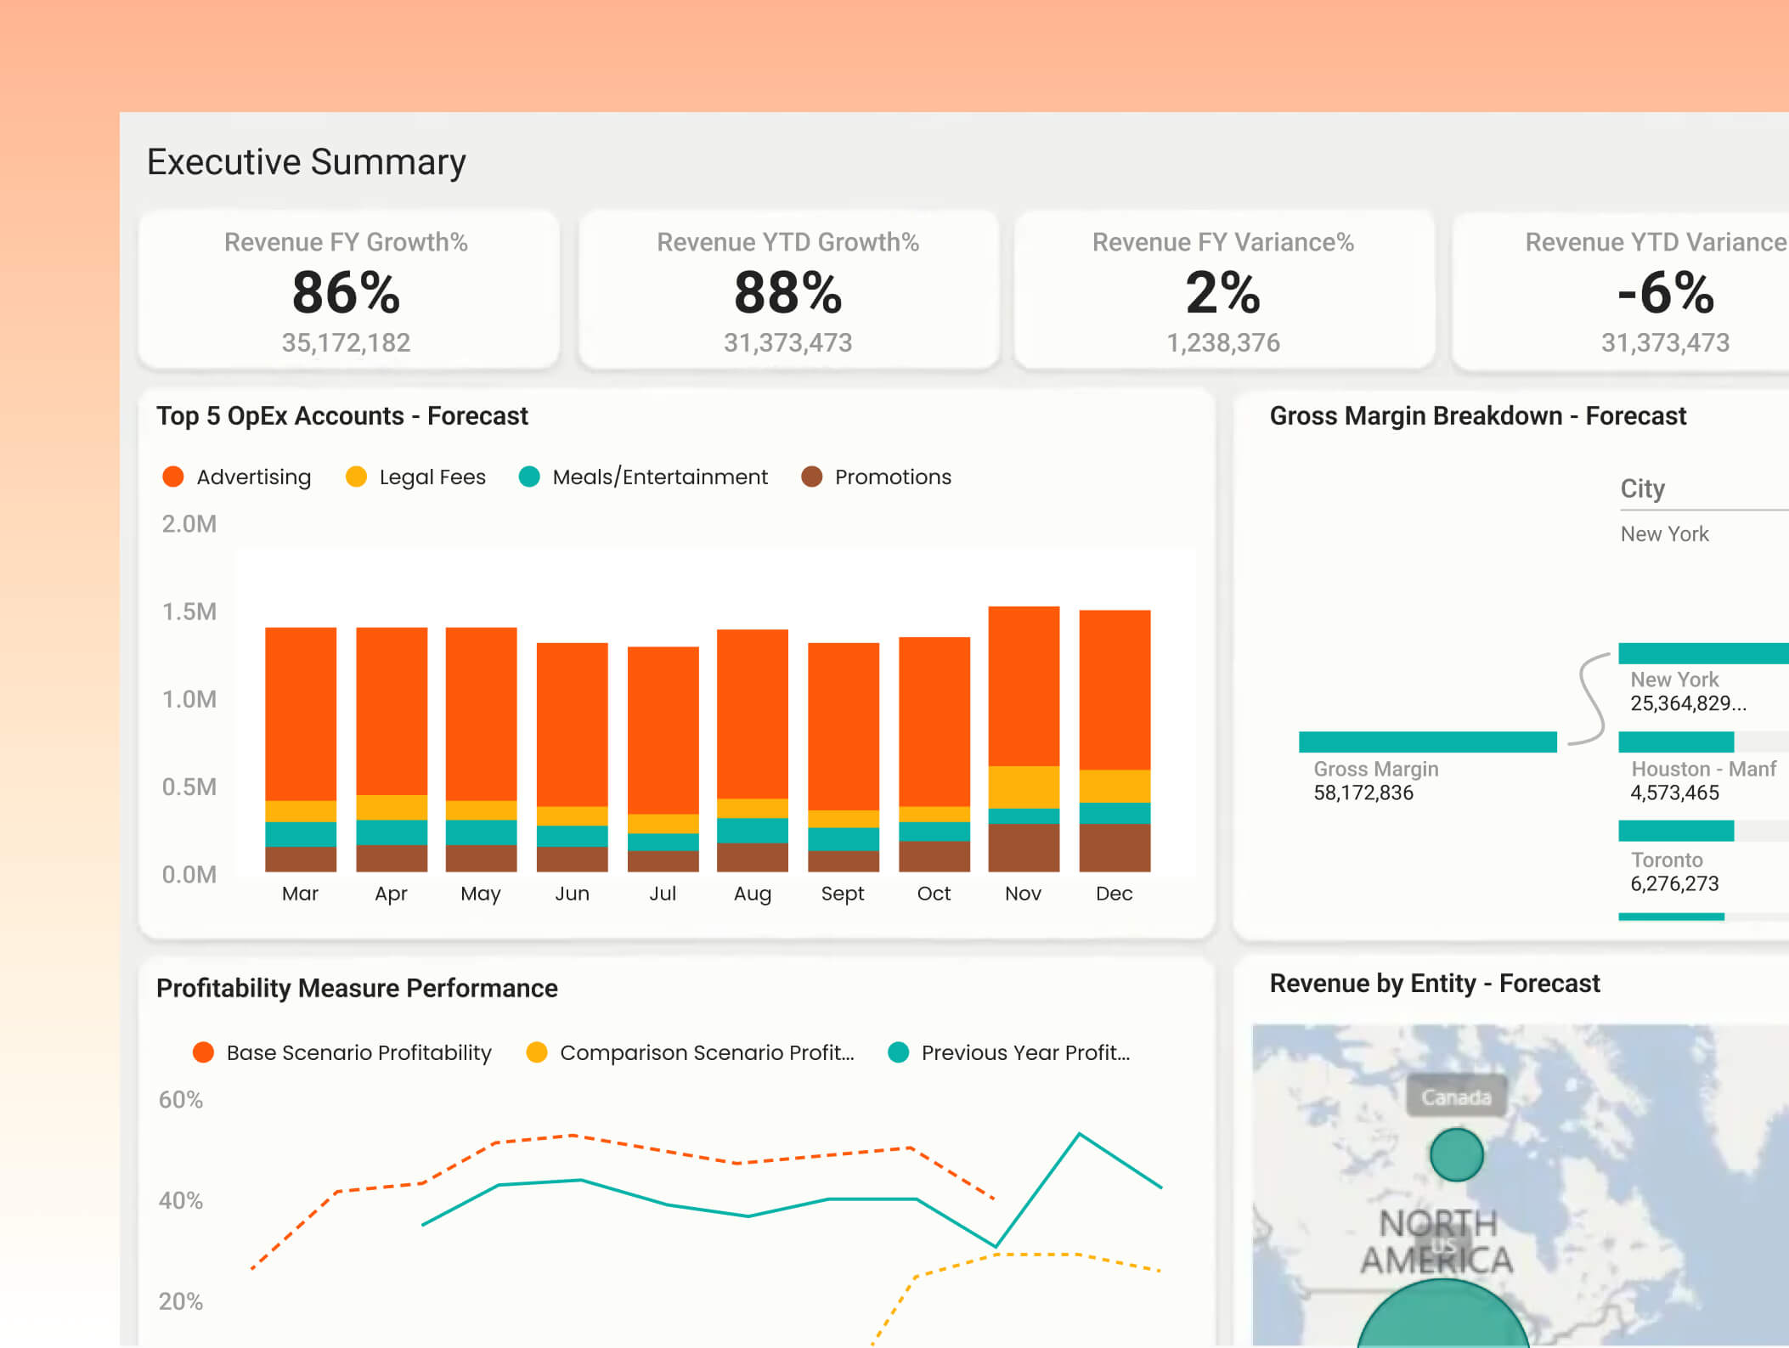This screenshot has width=1789, height=1348.
Task: Select the March stacked bar
Action: click(301, 749)
